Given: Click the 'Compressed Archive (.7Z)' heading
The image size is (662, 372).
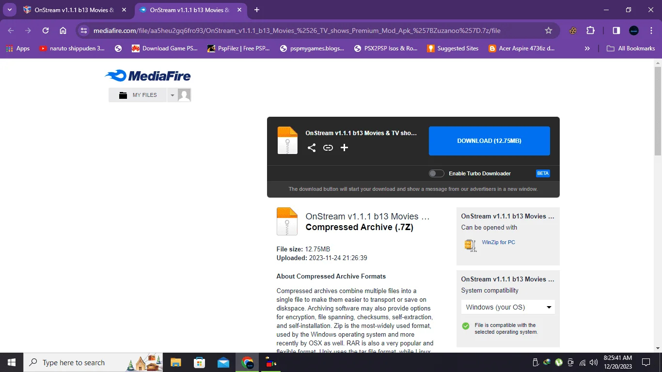Looking at the screenshot, I should (x=360, y=227).
